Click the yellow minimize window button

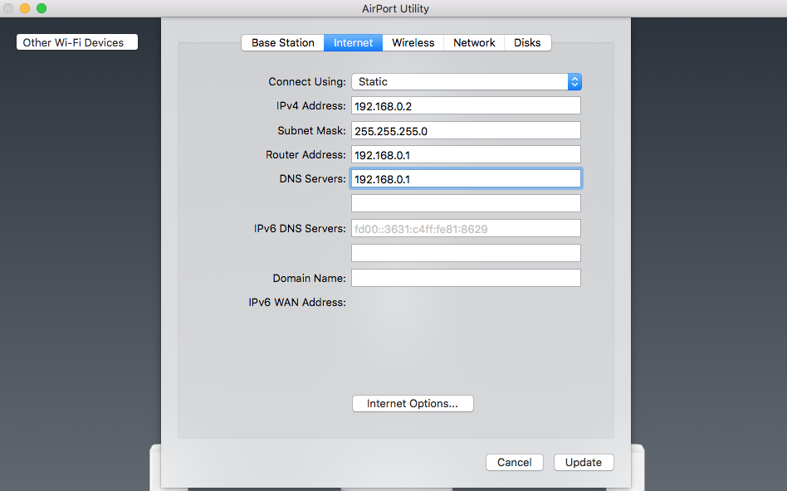[25, 8]
